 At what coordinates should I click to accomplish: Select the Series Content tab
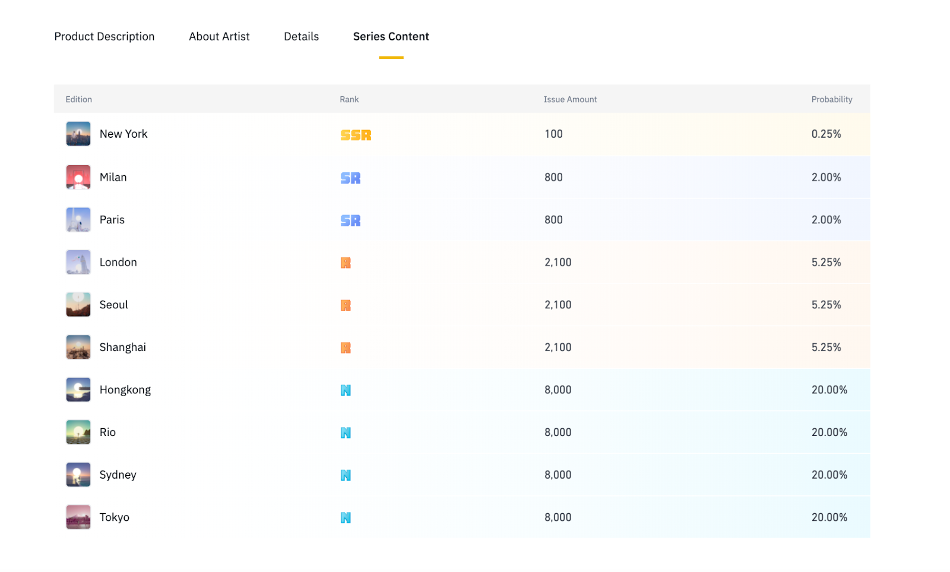click(391, 37)
